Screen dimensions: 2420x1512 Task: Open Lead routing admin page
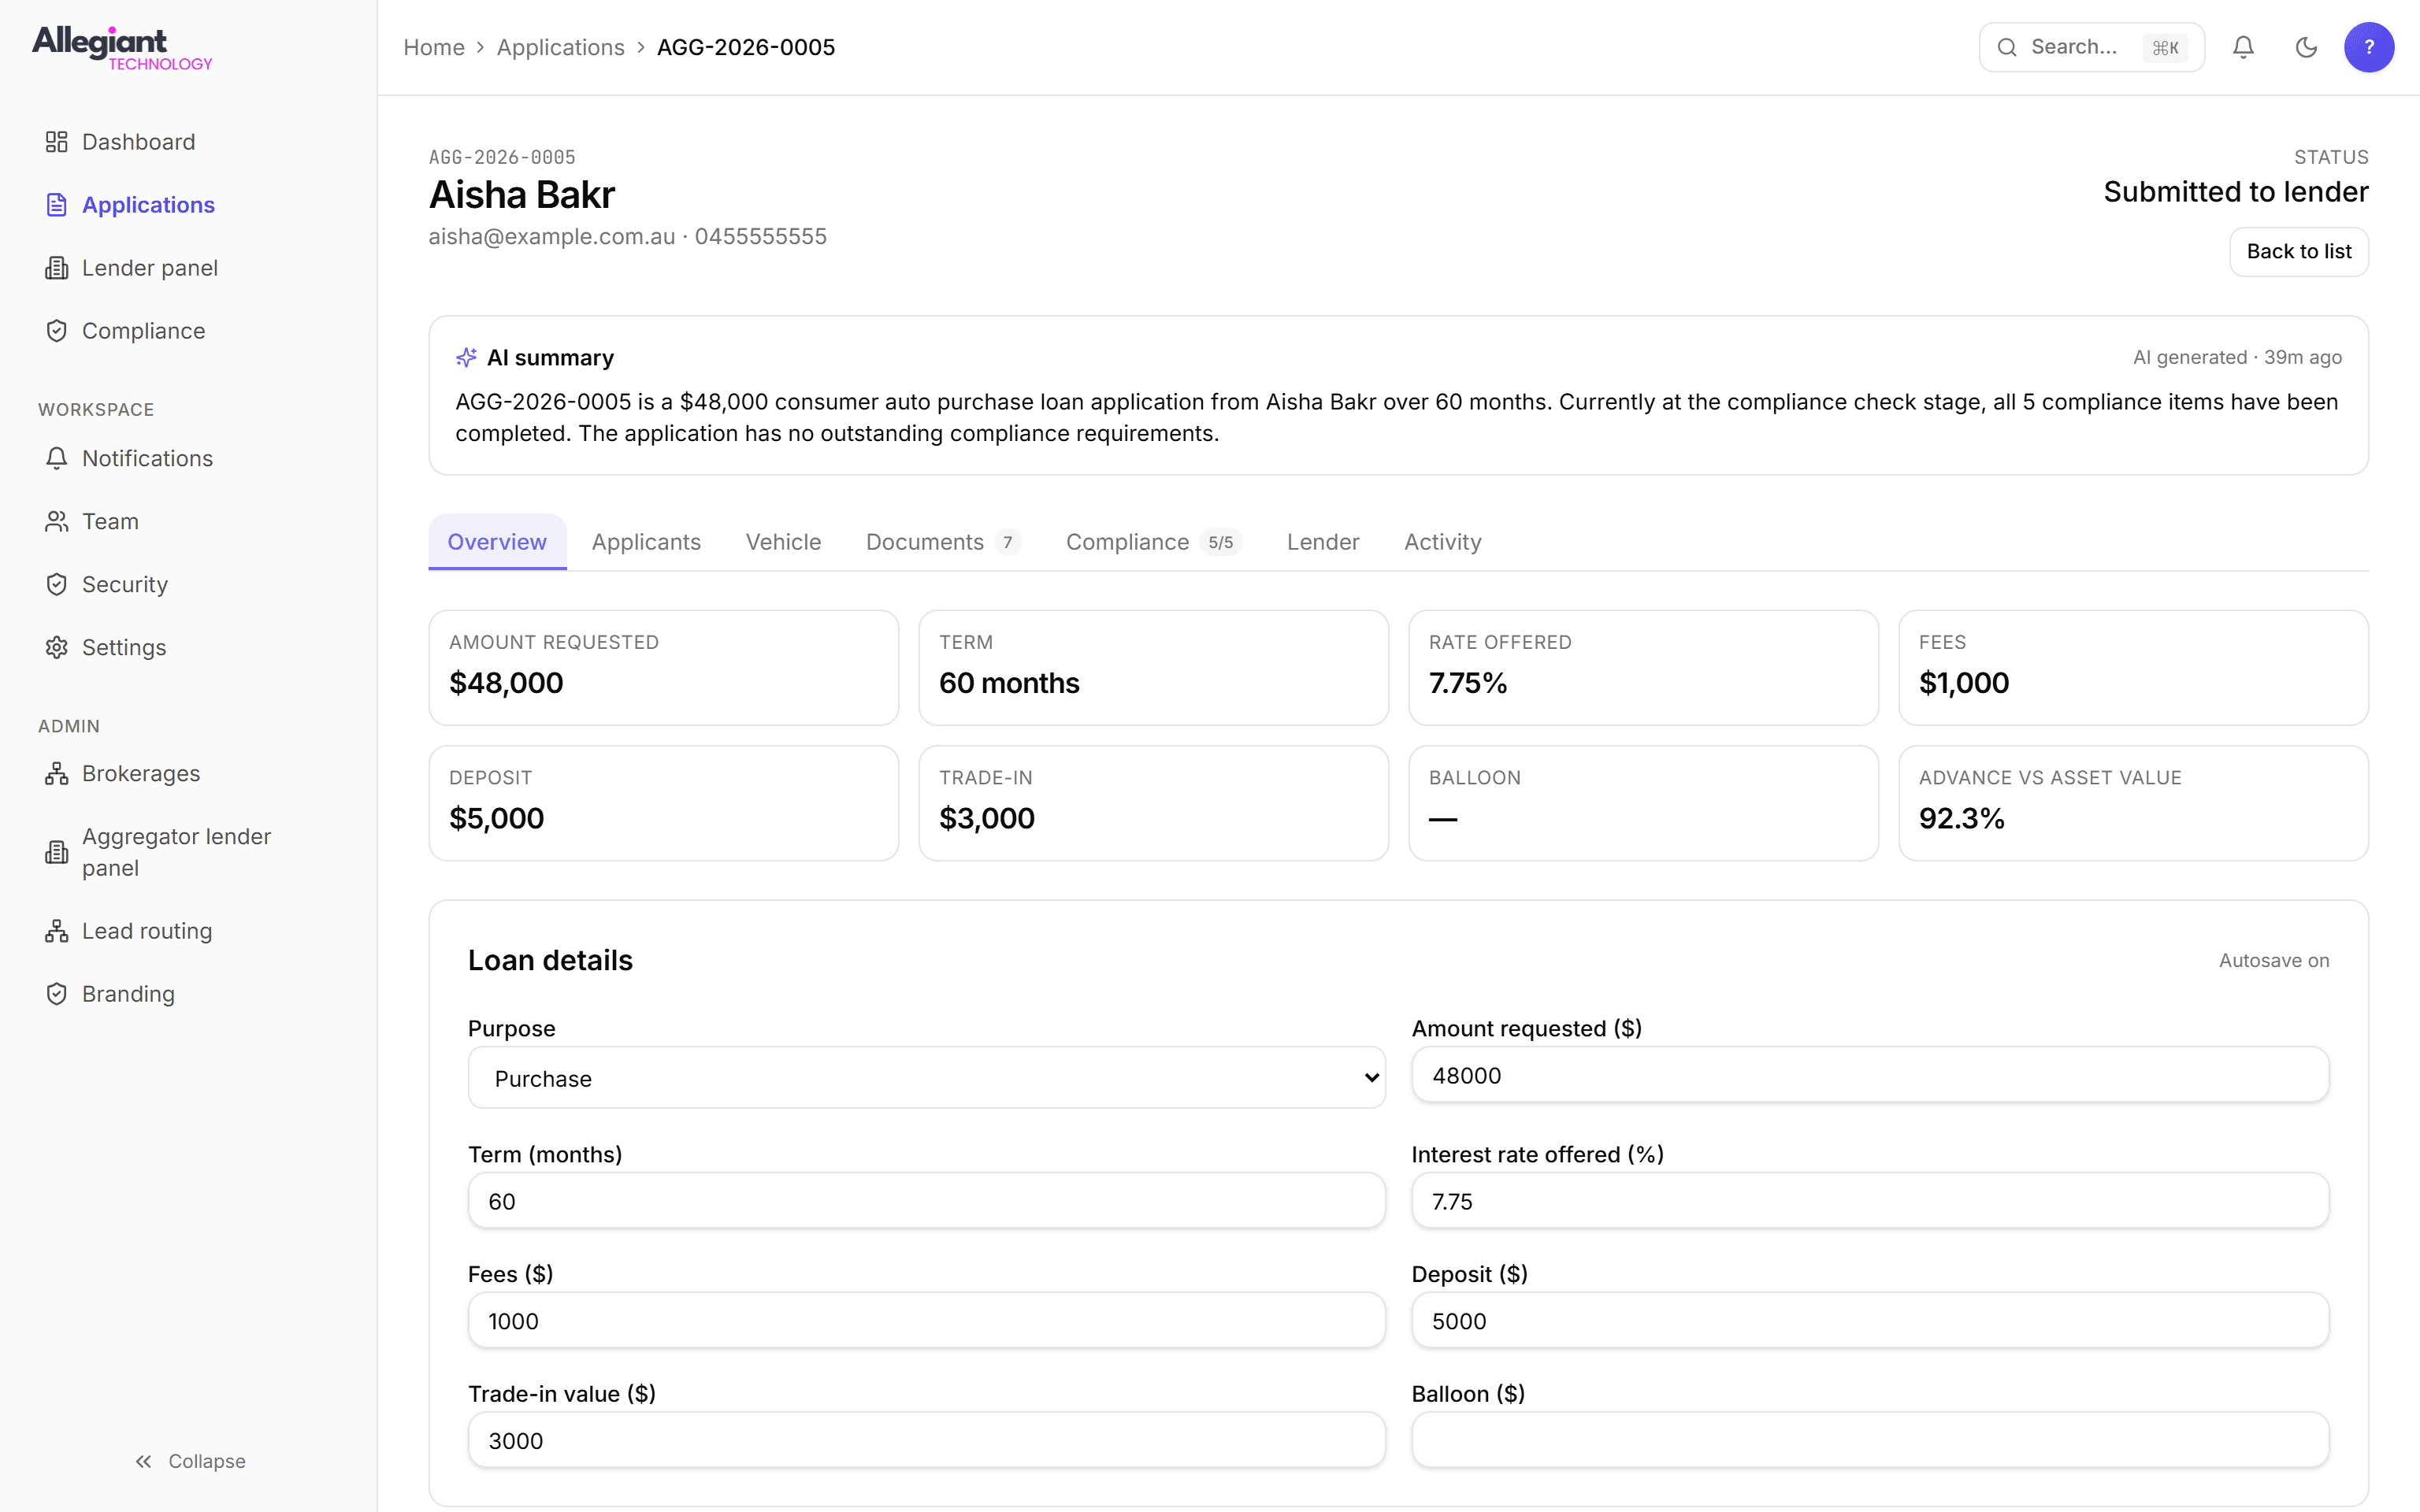[x=189, y=931]
